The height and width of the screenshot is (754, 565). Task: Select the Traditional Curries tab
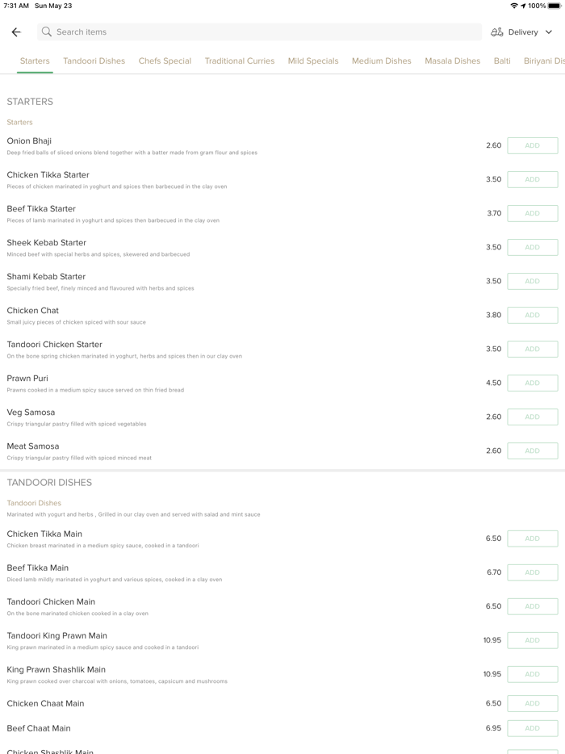240,61
